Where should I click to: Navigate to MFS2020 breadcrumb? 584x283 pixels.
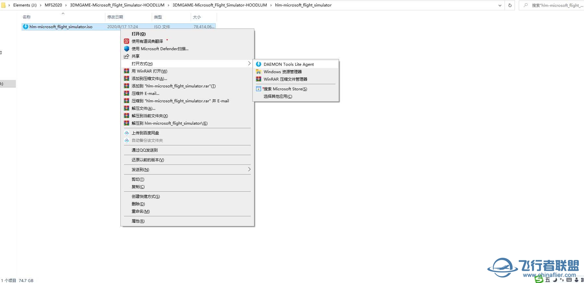click(x=53, y=5)
